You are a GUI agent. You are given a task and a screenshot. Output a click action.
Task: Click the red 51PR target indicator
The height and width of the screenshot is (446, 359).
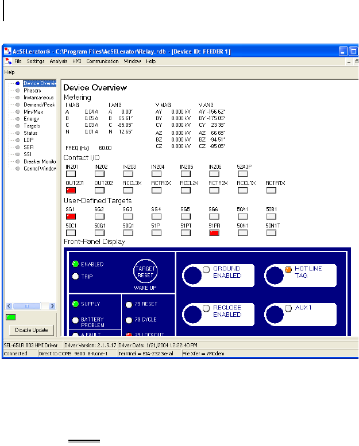click(214, 233)
